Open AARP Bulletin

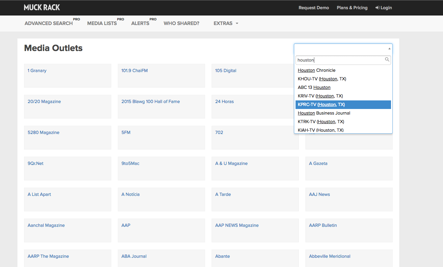click(323, 225)
